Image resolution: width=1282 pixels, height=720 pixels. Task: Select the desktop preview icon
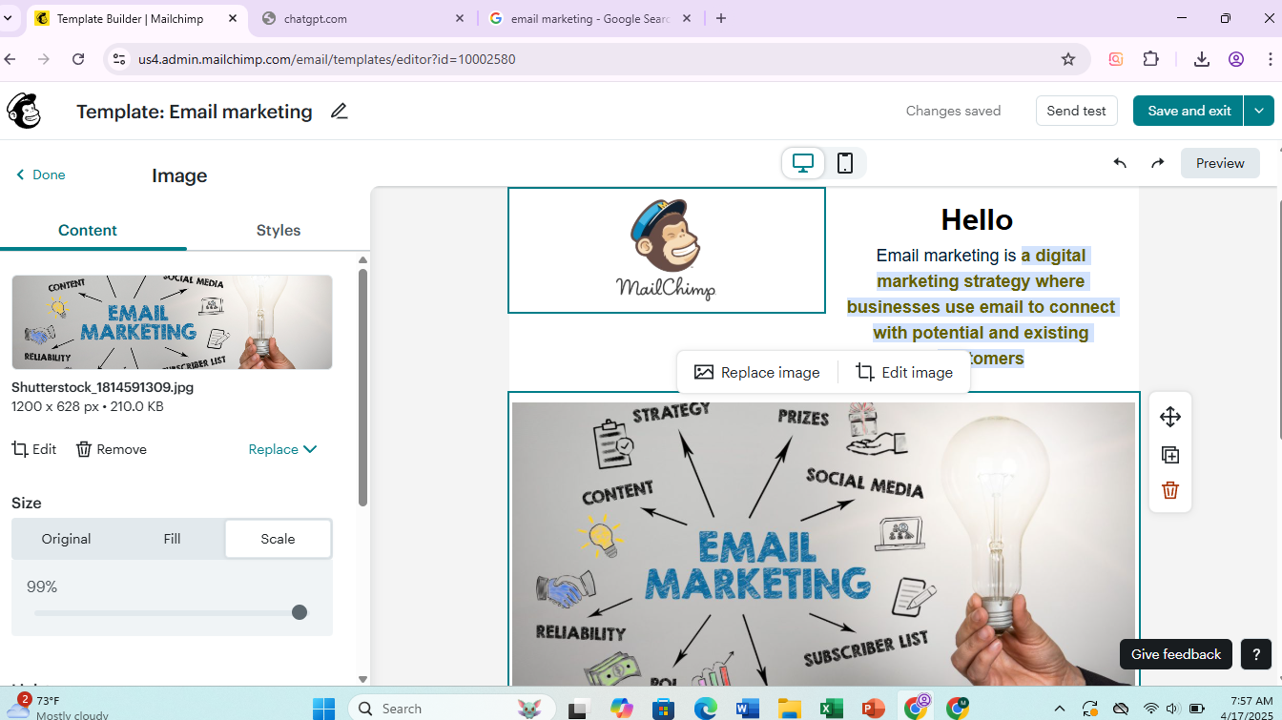(x=802, y=163)
